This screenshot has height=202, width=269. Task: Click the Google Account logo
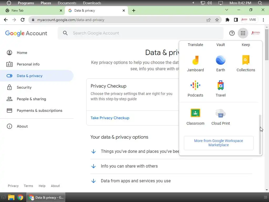click(x=26, y=33)
